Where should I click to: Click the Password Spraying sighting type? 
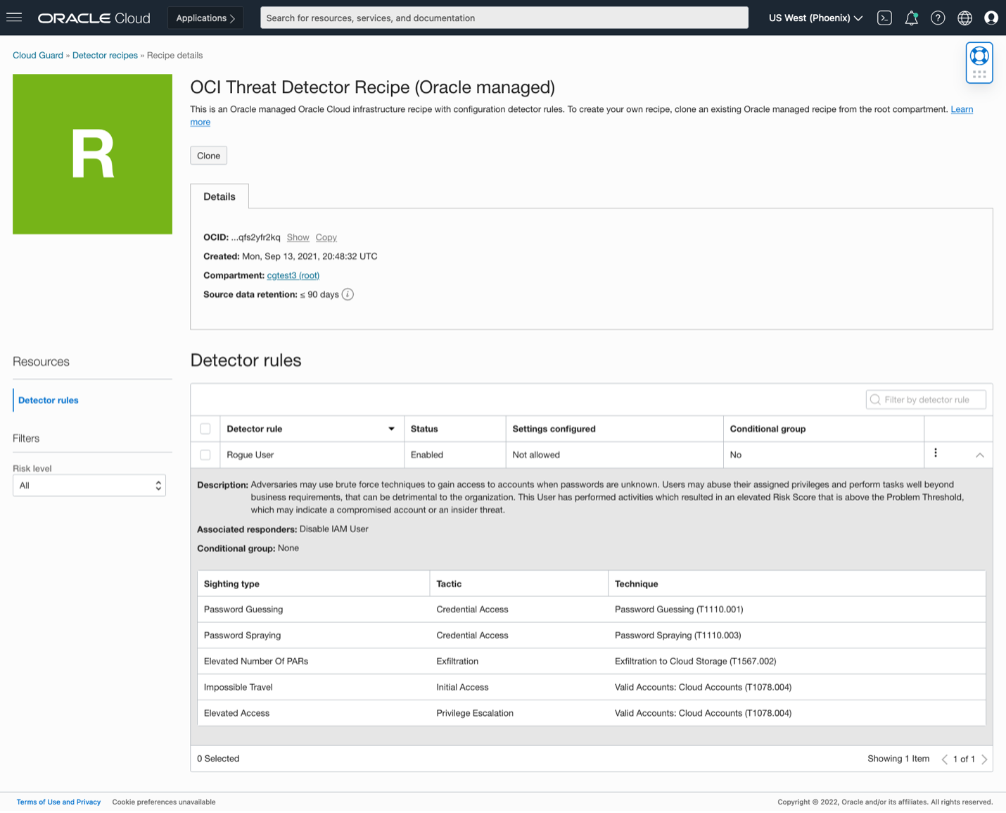[242, 636]
